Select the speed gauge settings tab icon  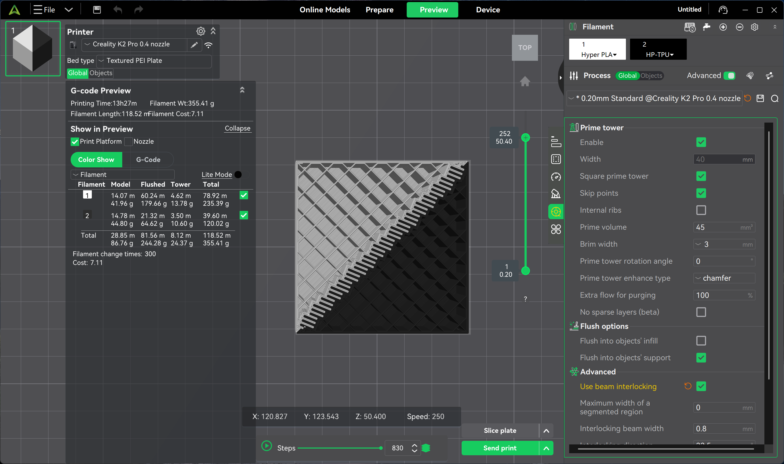(x=556, y=177)
